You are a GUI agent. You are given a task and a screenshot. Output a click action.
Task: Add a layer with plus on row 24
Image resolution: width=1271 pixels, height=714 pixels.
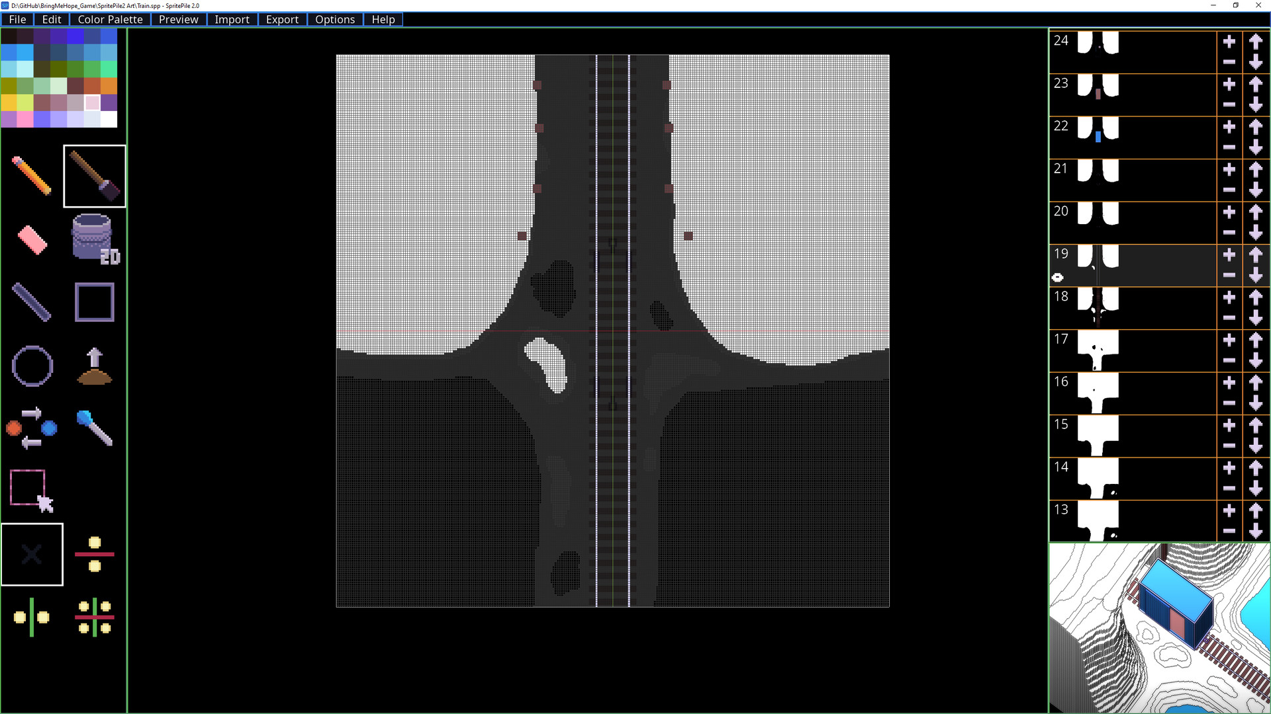pyautogui.click(x=1229, y=42)
